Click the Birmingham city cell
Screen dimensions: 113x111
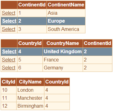coord(30,106)
